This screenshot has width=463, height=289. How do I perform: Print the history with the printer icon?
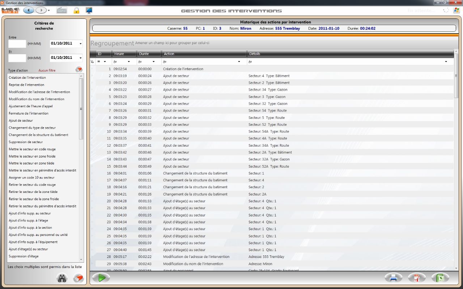point(393,278)
